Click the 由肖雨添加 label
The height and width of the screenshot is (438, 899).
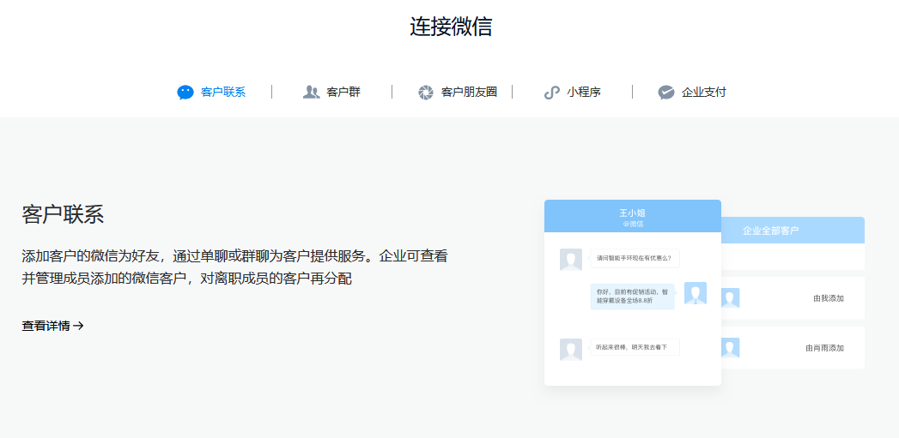824,347
